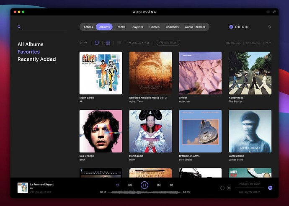Click the 310 tracks count
This screenshot has height=206, width=289.
click(253, 43)
